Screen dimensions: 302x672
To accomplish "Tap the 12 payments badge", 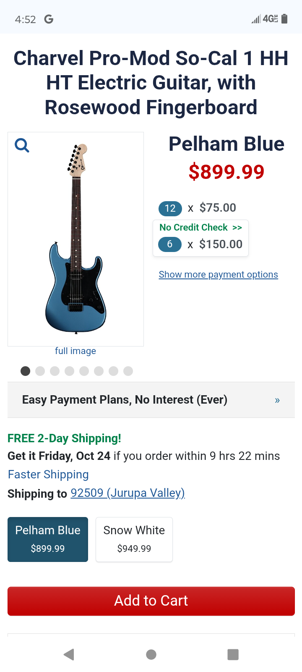I will point(170,208).
